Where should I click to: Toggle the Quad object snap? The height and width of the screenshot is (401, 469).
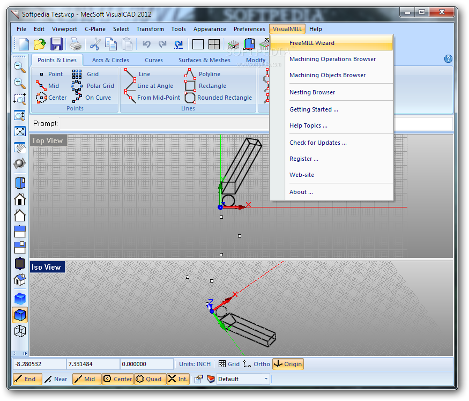point(149,379)
